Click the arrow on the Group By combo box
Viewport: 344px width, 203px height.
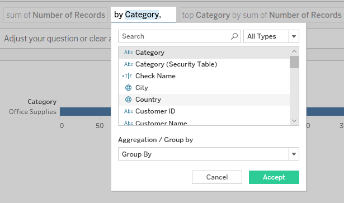pos(294,154)
